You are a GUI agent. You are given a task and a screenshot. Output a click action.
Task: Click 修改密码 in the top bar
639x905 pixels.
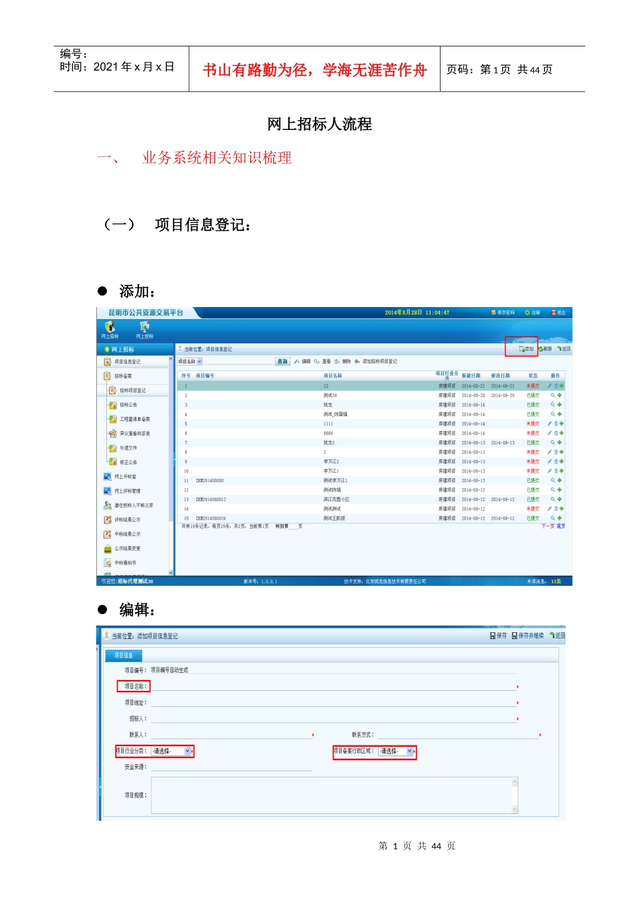[x=503, y=312]
